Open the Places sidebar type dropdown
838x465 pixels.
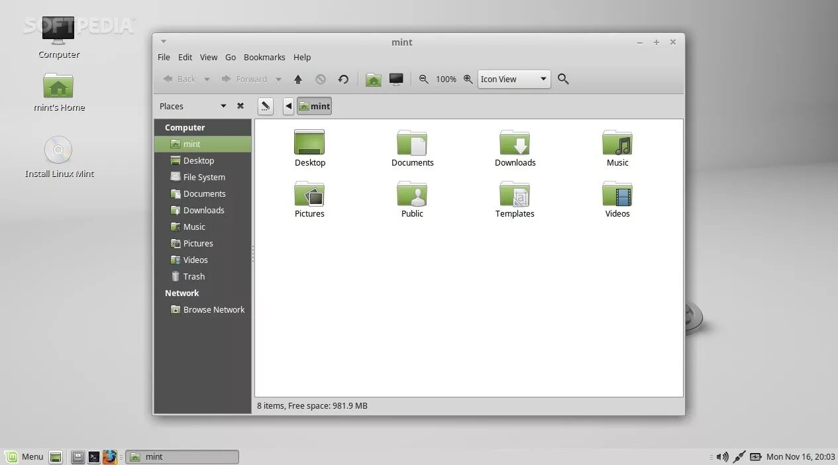223,106
